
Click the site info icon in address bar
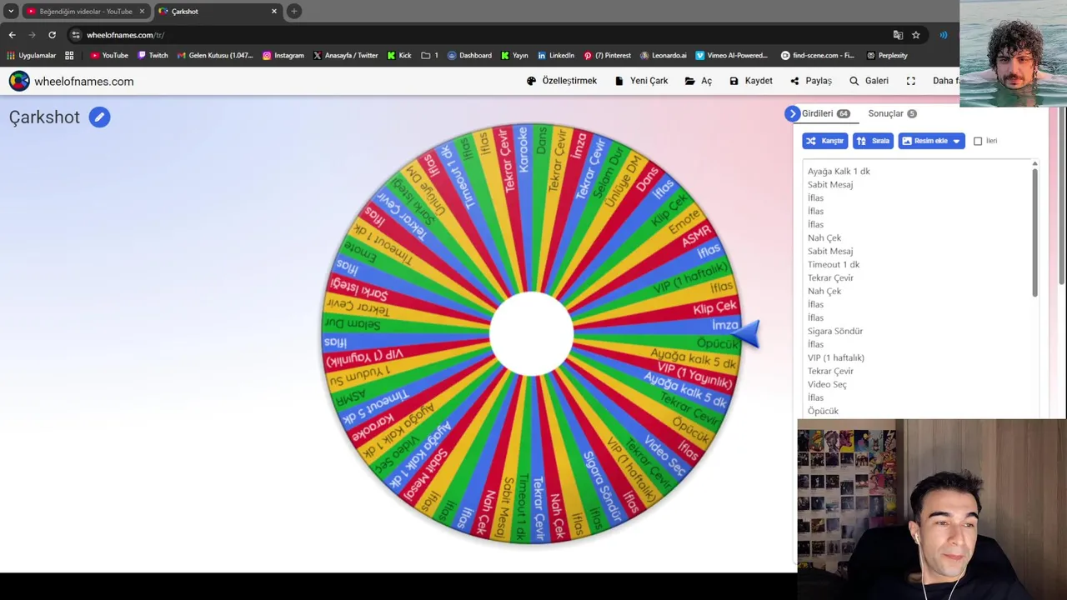tap(76, 35)
